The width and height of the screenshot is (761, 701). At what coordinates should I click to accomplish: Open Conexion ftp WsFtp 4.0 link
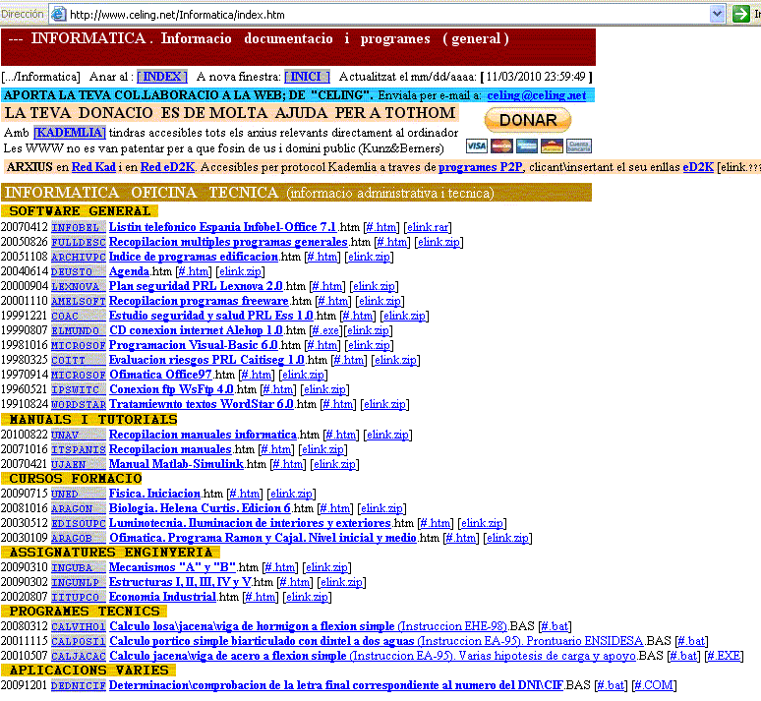pyautogui.click(x=171, y=389)
